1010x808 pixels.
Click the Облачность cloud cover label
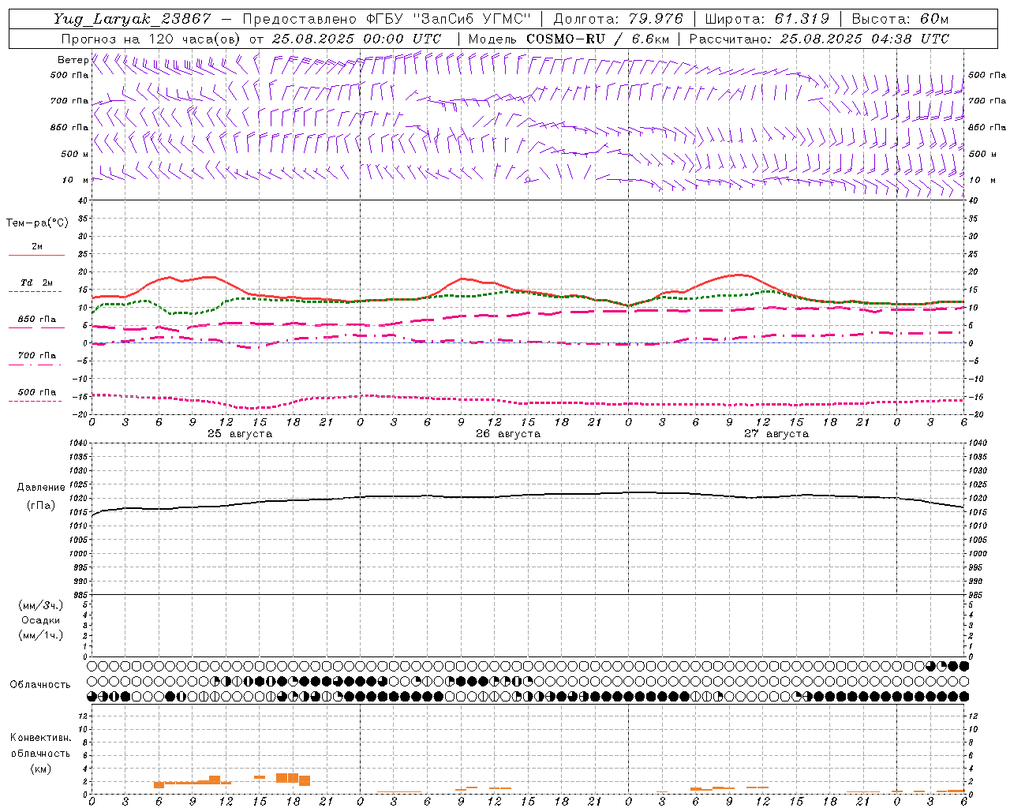point(40,685)
